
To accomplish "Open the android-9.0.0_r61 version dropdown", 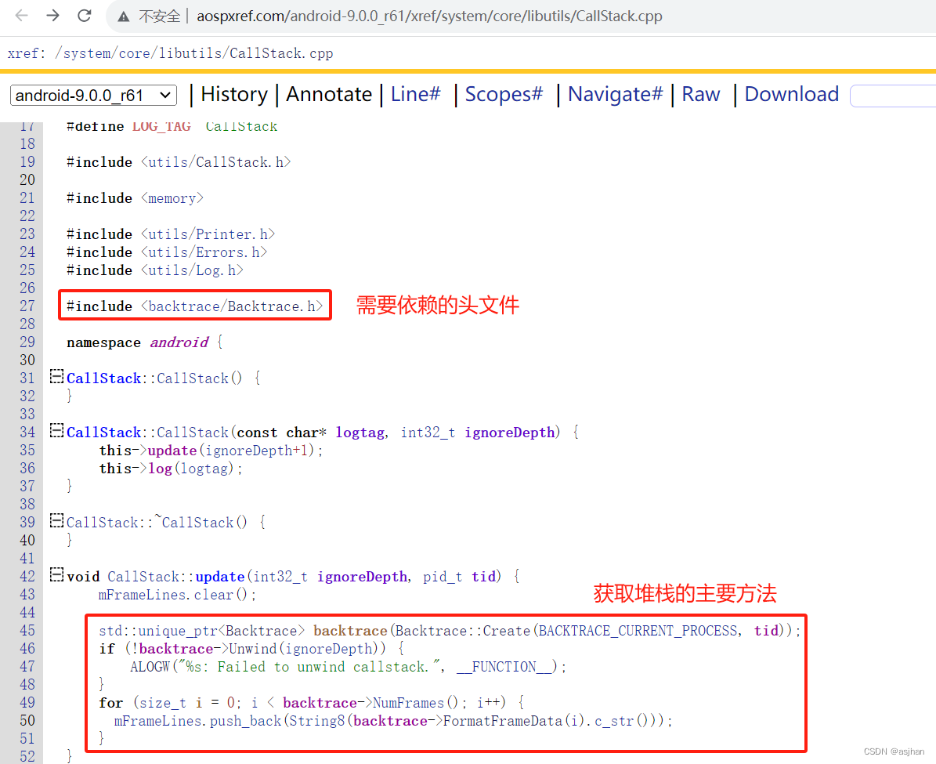I will 92,95.
